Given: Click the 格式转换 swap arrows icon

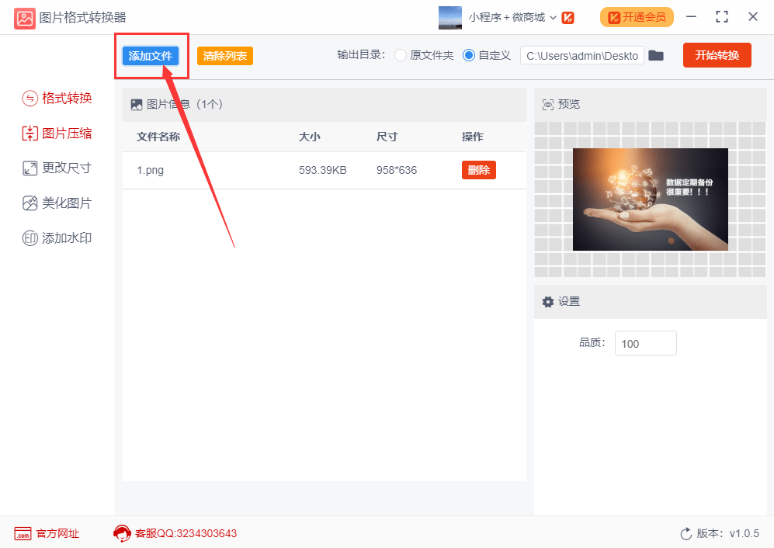Looking at the screenshot, I should [x=30, y=99].
